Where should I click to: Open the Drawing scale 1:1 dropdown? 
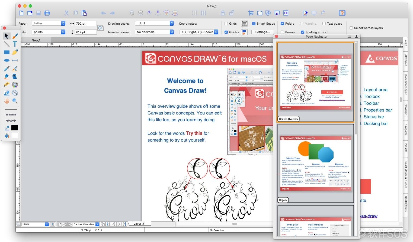pyautogui.click(x=154, y=23)
